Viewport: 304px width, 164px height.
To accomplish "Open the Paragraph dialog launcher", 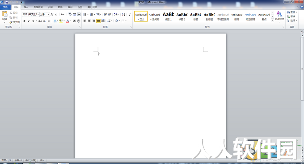I will tap(131, 27).
